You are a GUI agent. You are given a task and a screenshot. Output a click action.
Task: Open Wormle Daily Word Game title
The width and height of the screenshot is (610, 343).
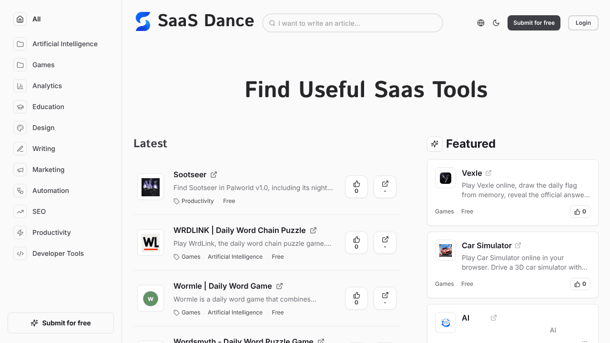tap(223, 286)
